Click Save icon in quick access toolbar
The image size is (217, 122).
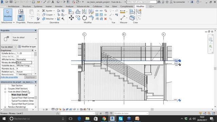click(11, 2)
